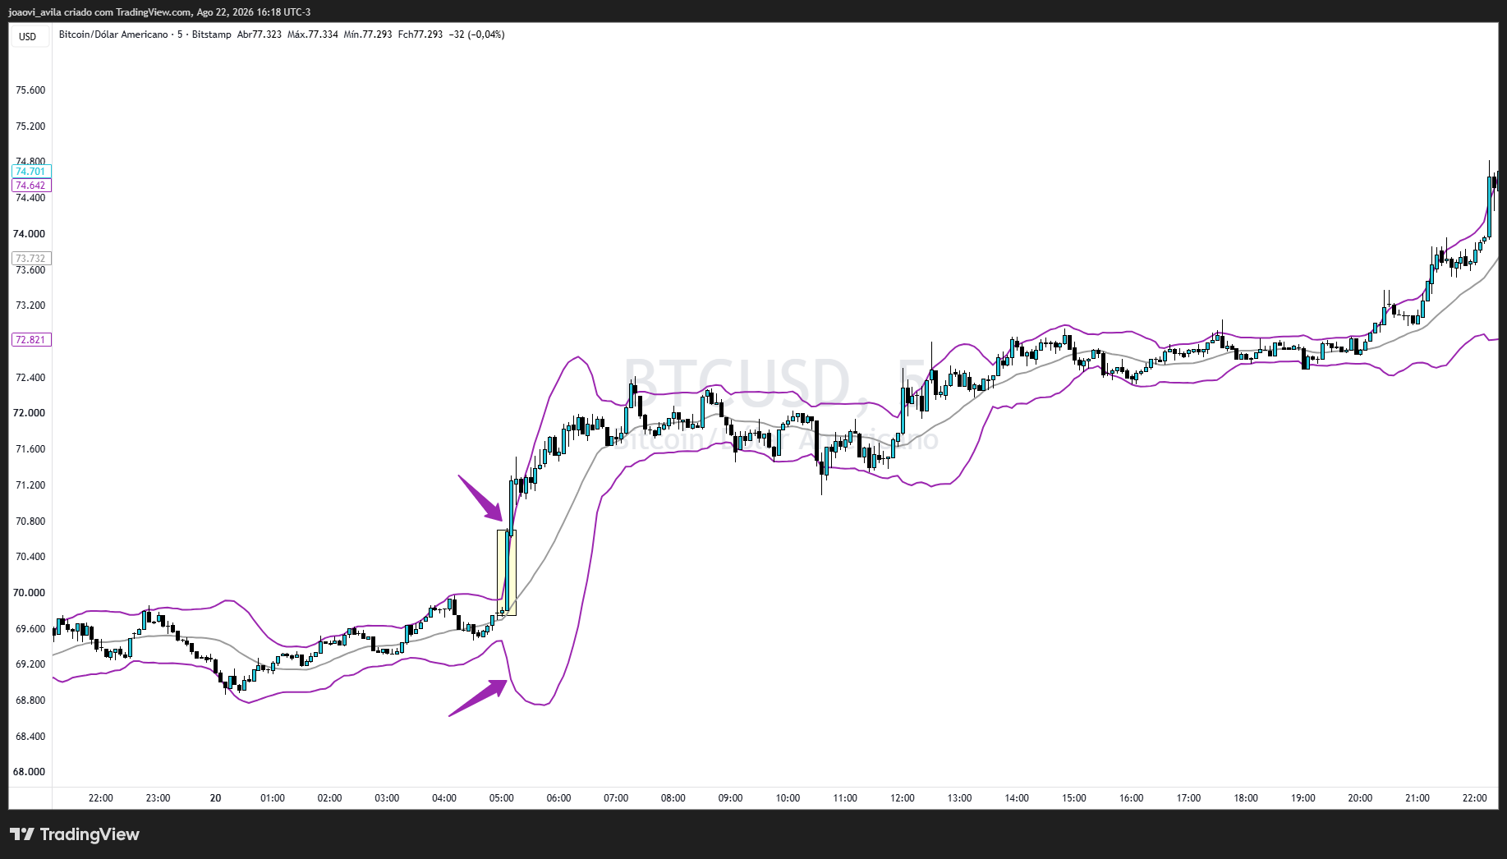The image size is (1507, 859).
Task: Click the 15:00 time axis label
Action: (1074, 798)
